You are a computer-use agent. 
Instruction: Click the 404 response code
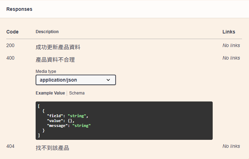point(10,146)
